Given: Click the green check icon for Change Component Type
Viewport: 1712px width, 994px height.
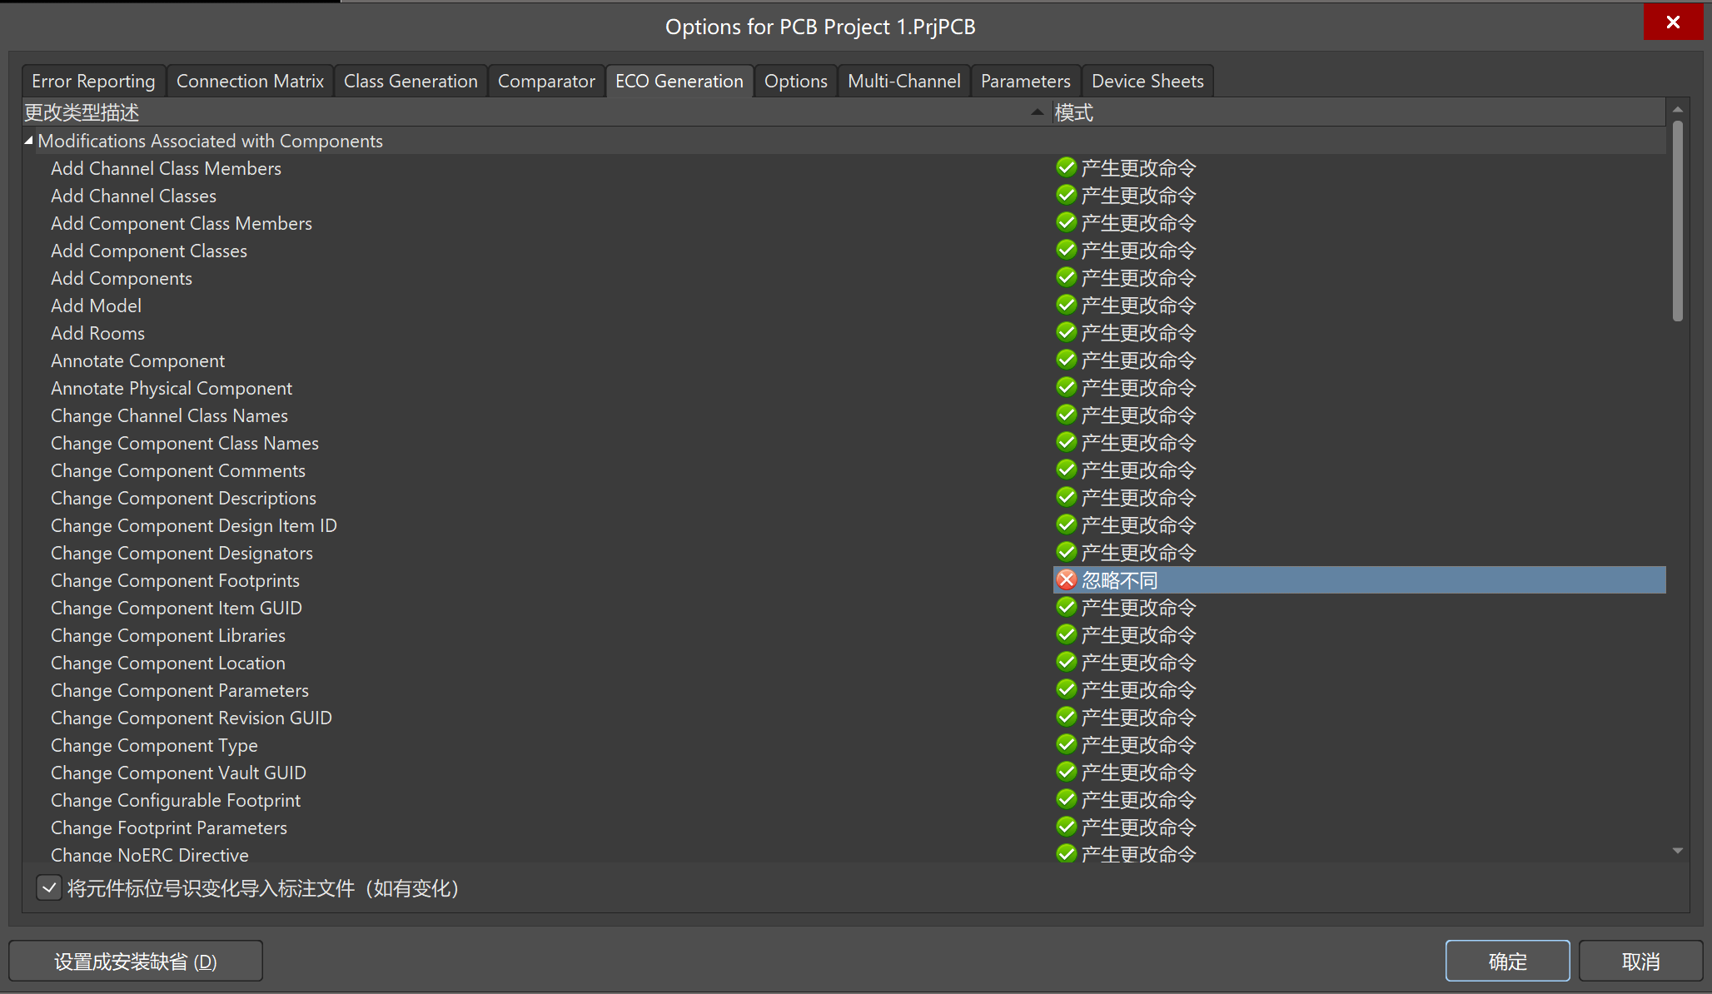Looking at the screenshot, I should 1066,744.
